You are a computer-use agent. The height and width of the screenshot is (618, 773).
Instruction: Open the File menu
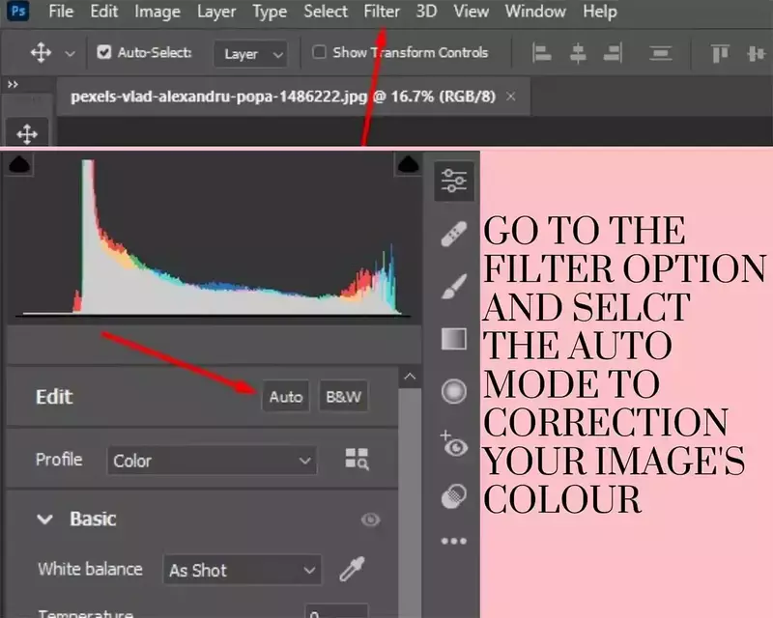(x=61, y=11)
